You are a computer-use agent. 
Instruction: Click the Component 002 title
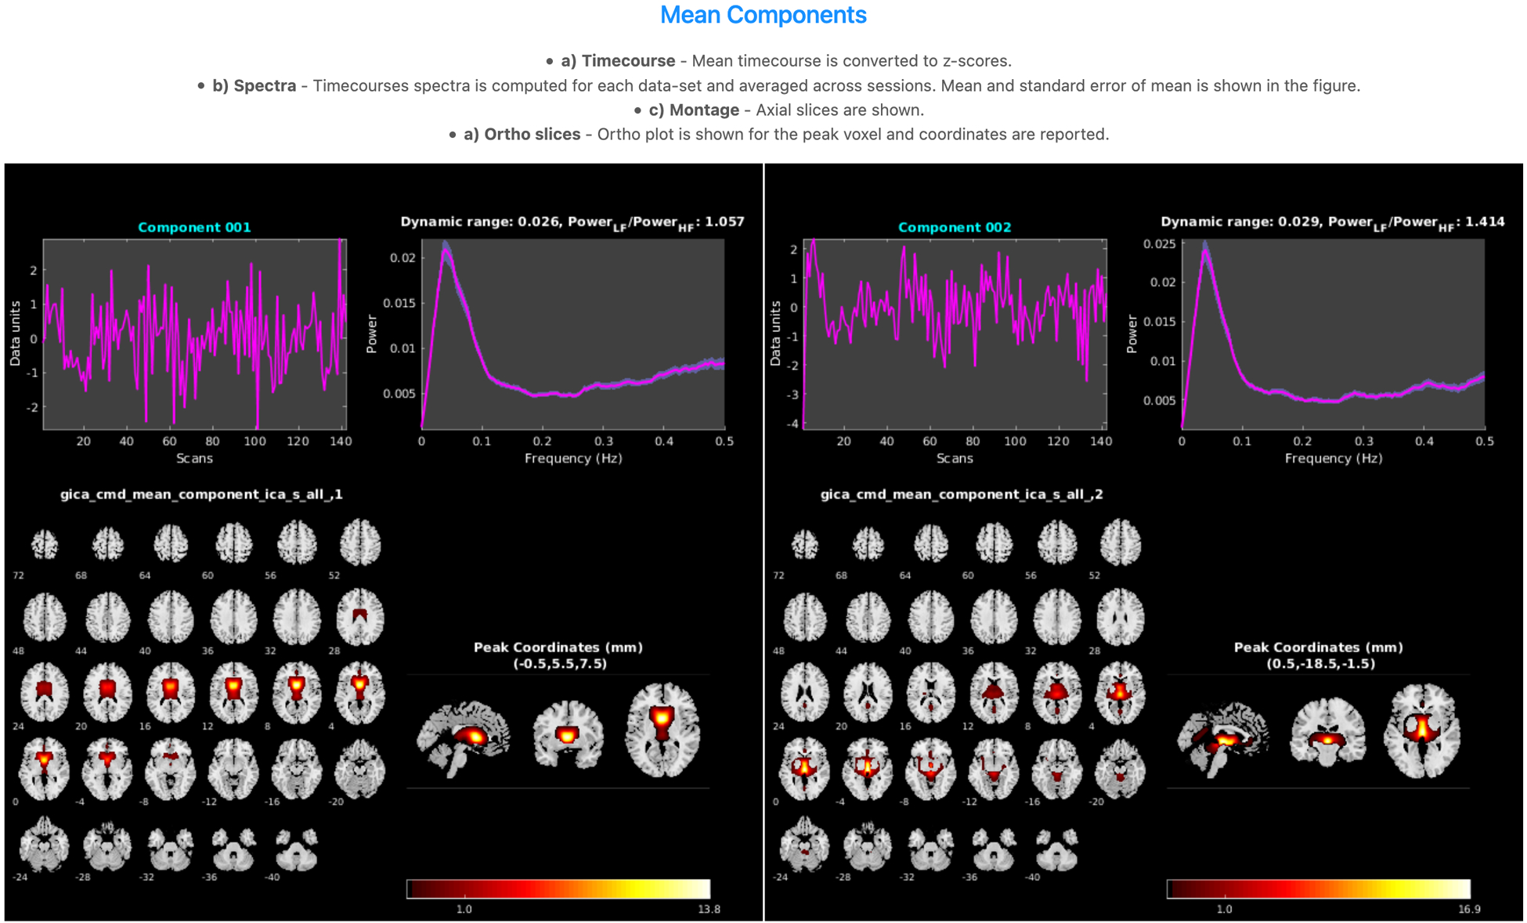(x=955, y=227)
